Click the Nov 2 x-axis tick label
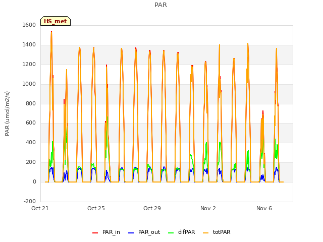The width and height of the screenshot is (323, 242). 208,208
